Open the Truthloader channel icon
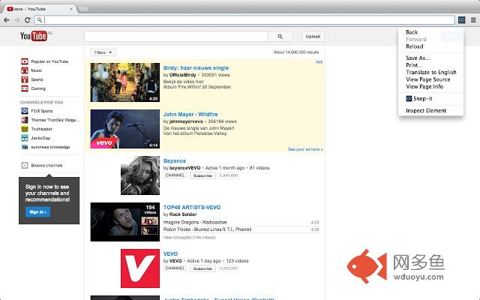Image resolution: width=480 pixels, height=300 pixels. [x=25, y=129]
